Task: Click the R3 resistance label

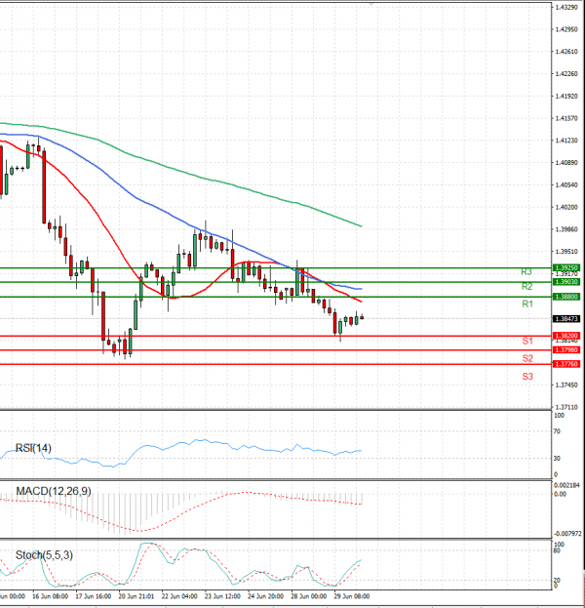Action: (x=526, y=272)
